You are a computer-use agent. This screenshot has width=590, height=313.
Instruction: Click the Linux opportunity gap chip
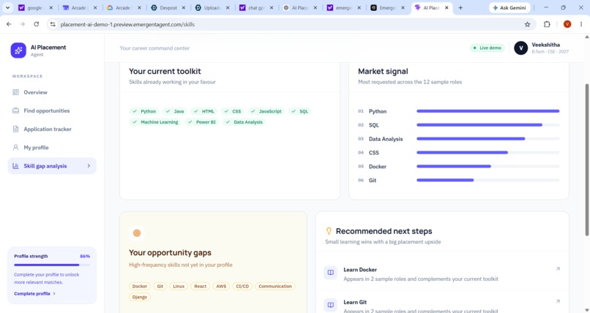(179, 287)
